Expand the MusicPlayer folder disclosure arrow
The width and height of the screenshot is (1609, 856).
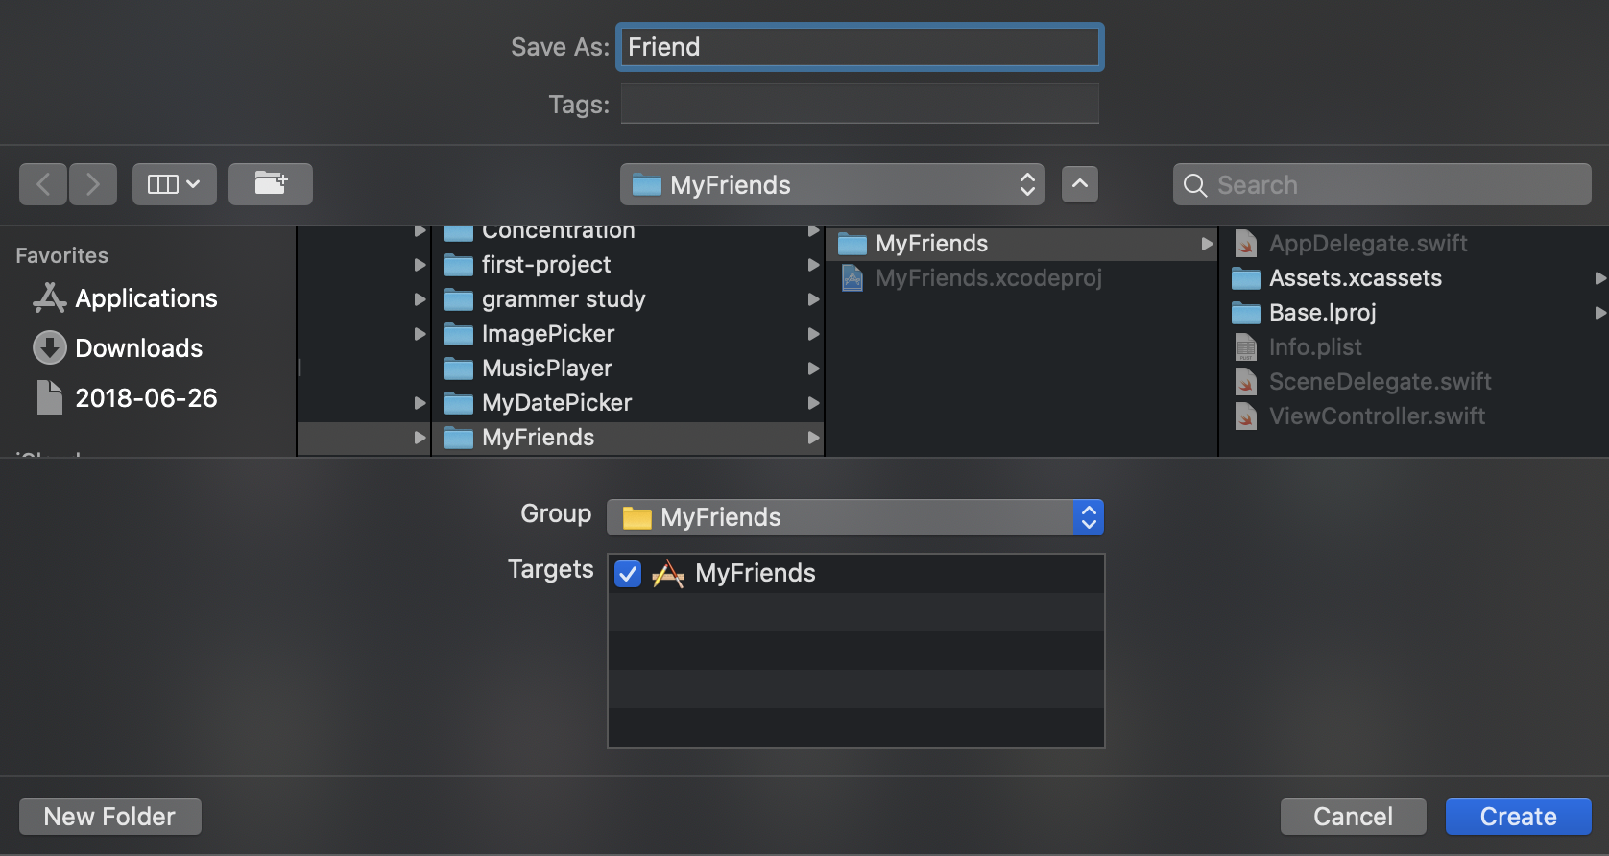[x=813, y=369]
